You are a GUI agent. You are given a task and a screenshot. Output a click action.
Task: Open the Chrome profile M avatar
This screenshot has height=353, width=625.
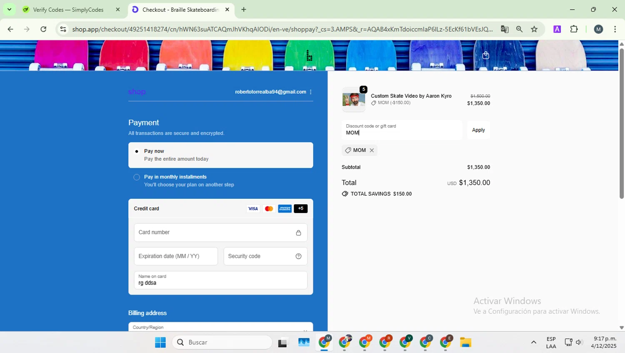(x=598, y=29)
